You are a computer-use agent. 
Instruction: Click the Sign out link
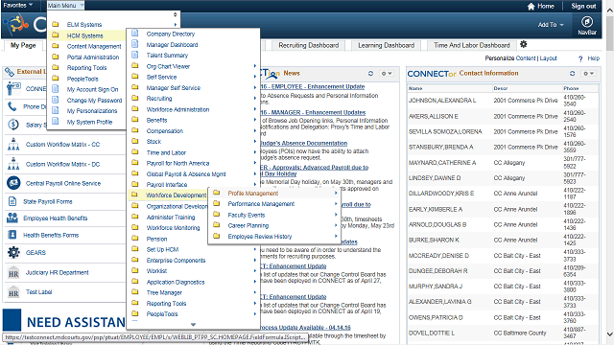pos(583,7)
